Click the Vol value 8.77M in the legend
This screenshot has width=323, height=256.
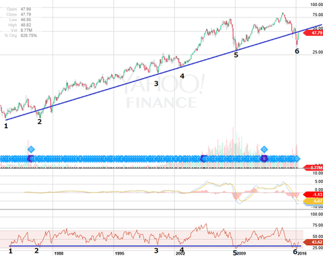tap(26, 30)
